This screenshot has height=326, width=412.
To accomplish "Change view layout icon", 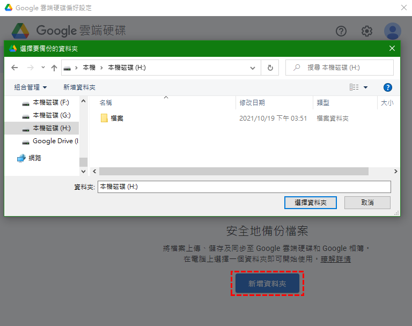I will [x=354, y=87].
